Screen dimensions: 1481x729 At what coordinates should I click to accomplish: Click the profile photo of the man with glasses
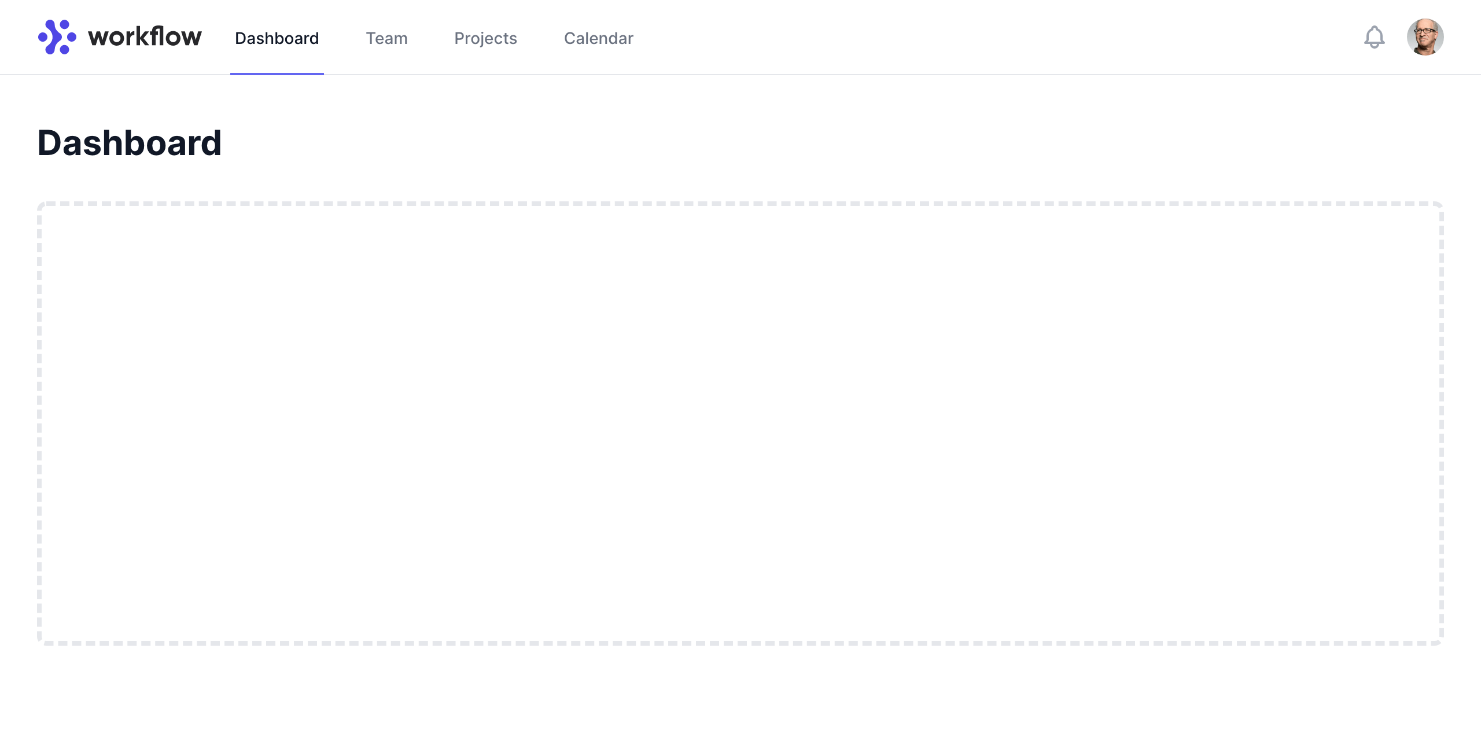coord(1425,37)
